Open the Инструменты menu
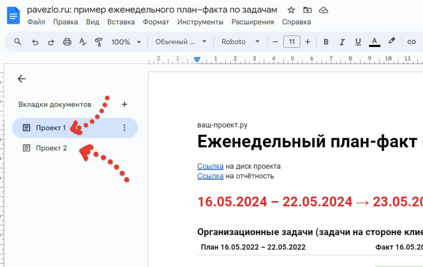423x267 pixels. pos(200,22)
